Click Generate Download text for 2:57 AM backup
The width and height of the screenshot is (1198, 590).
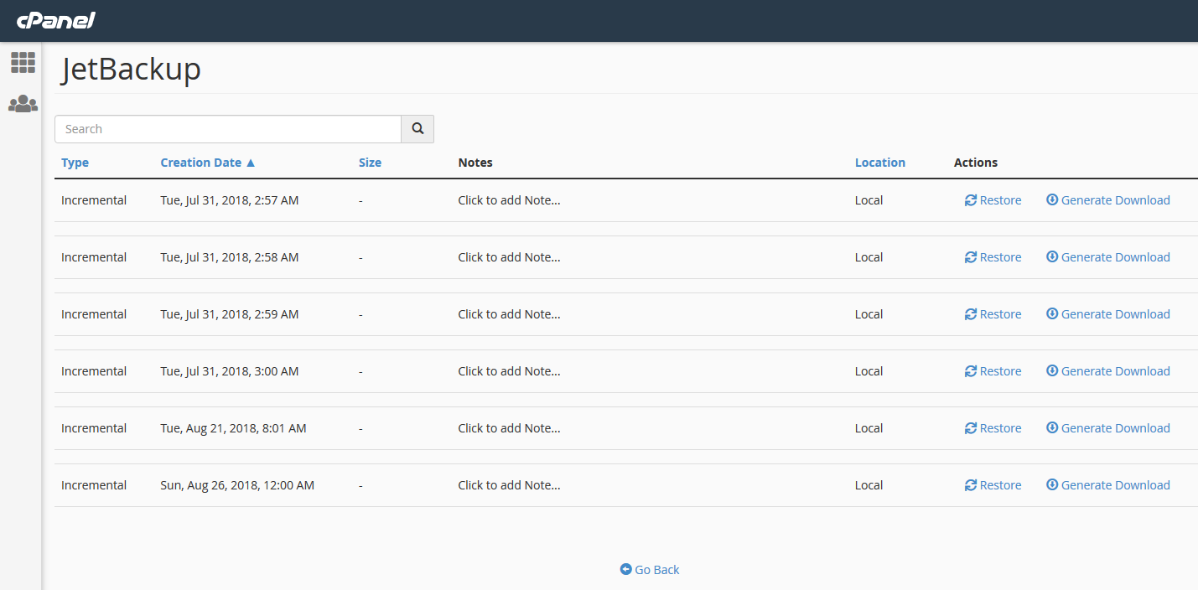(1116, 200)
